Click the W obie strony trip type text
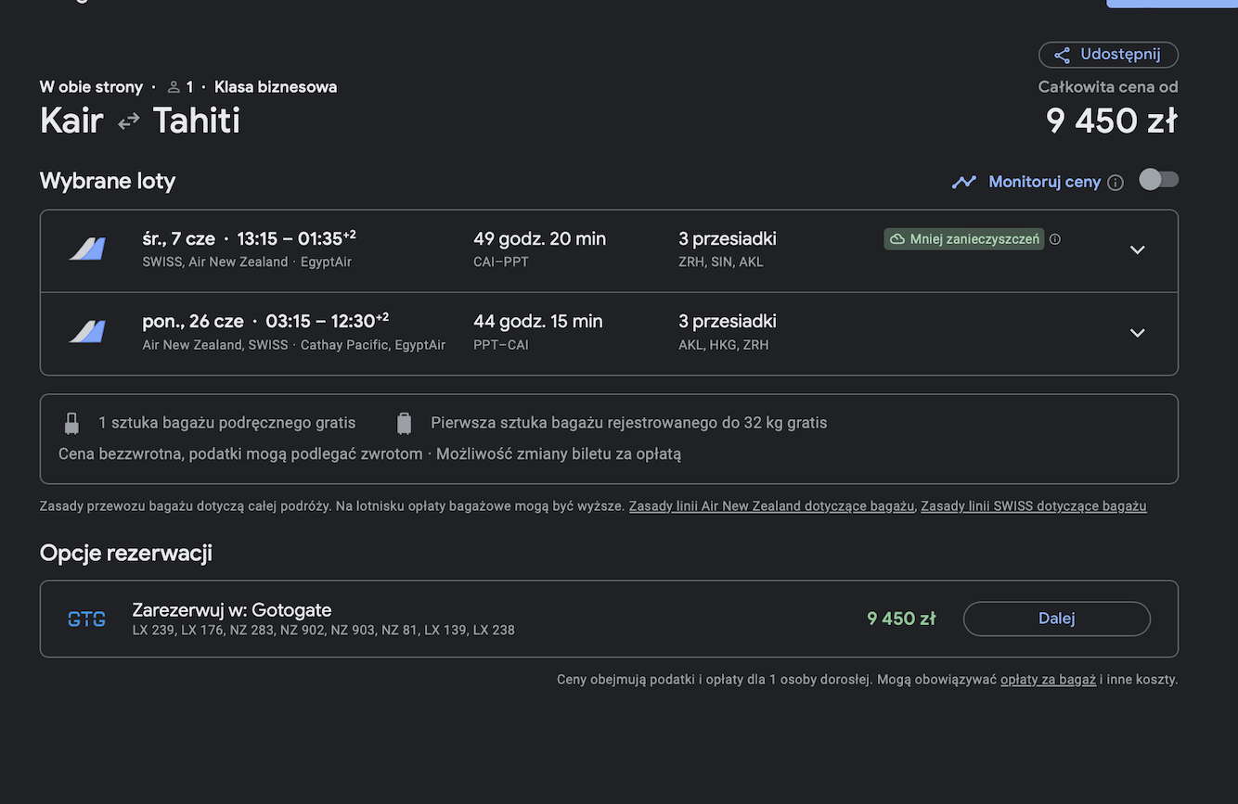The width and height of the screenshot is (1238, 804). click(91, 87)
